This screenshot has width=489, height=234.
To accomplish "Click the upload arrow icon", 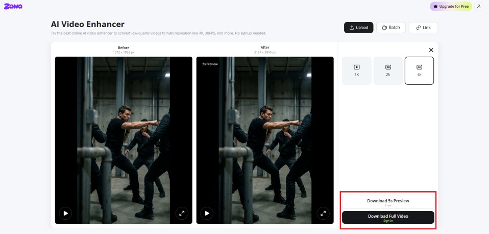I will click(352, 28).
